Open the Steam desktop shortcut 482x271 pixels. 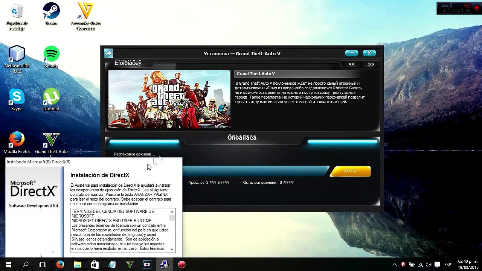(x=51, y=14)
